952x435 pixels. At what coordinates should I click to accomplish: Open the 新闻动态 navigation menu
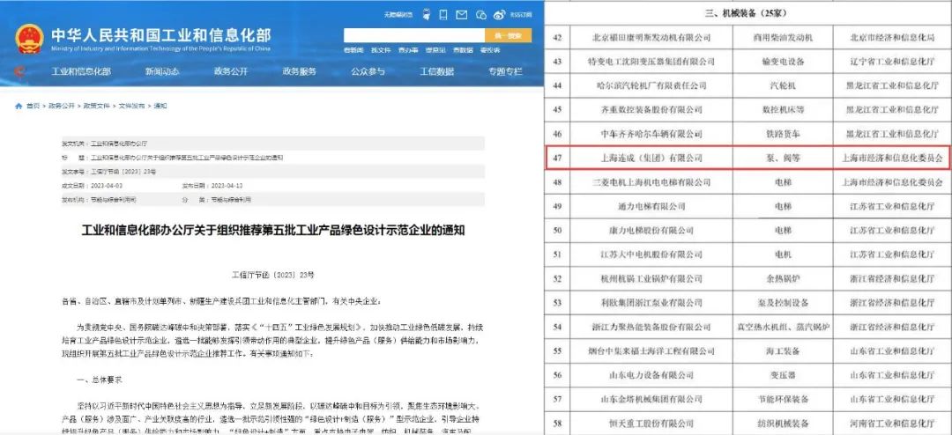point(162,72)
